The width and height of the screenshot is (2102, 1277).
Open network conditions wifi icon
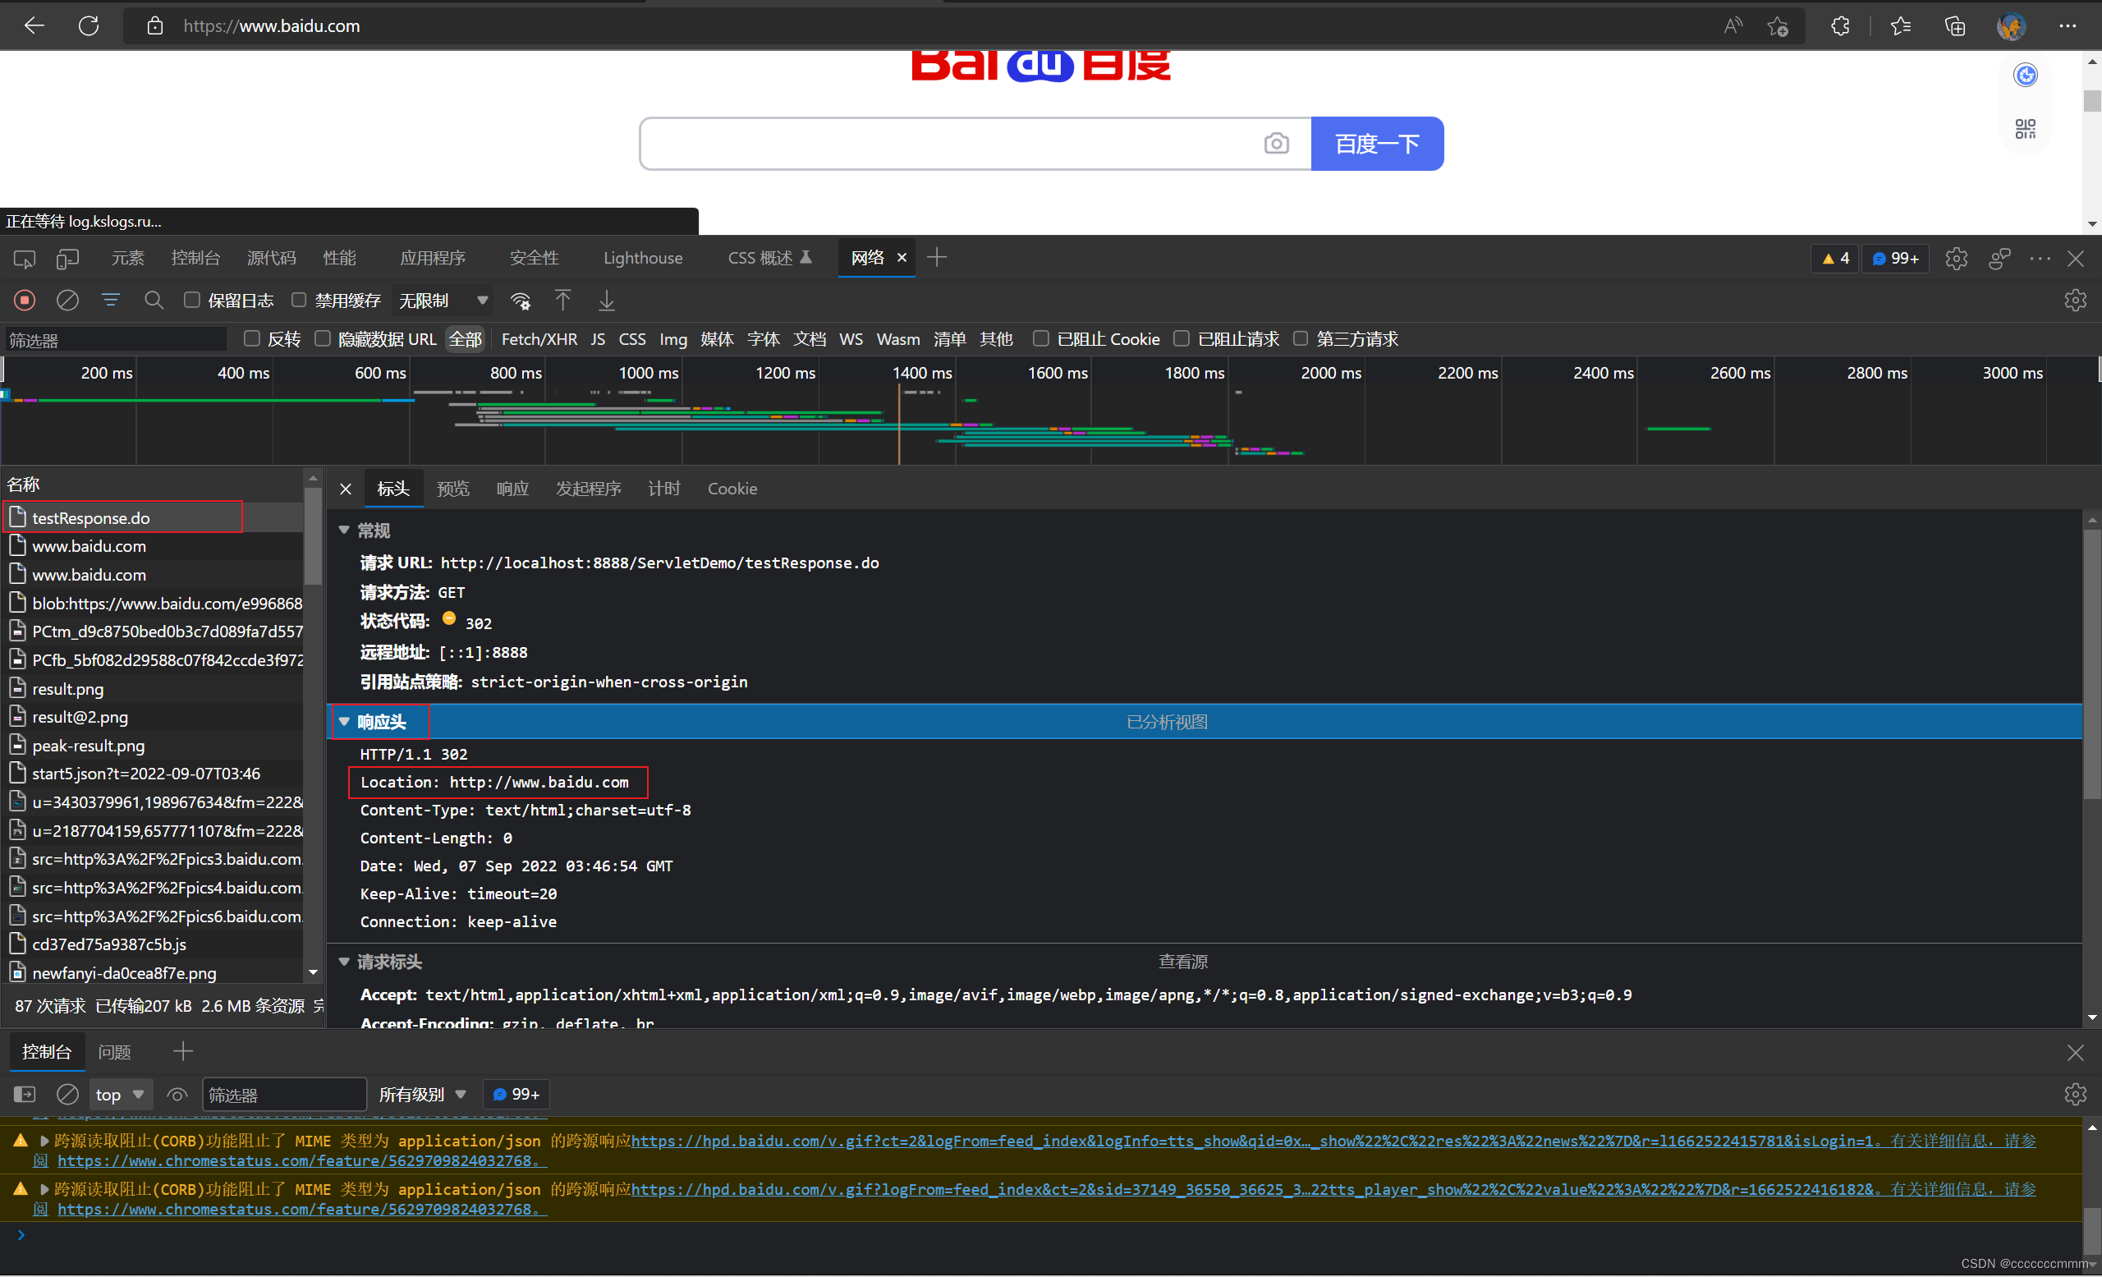[521, 301]
